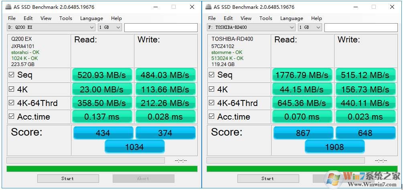Click Start button in the Q200 EX window

coord(68,178)
